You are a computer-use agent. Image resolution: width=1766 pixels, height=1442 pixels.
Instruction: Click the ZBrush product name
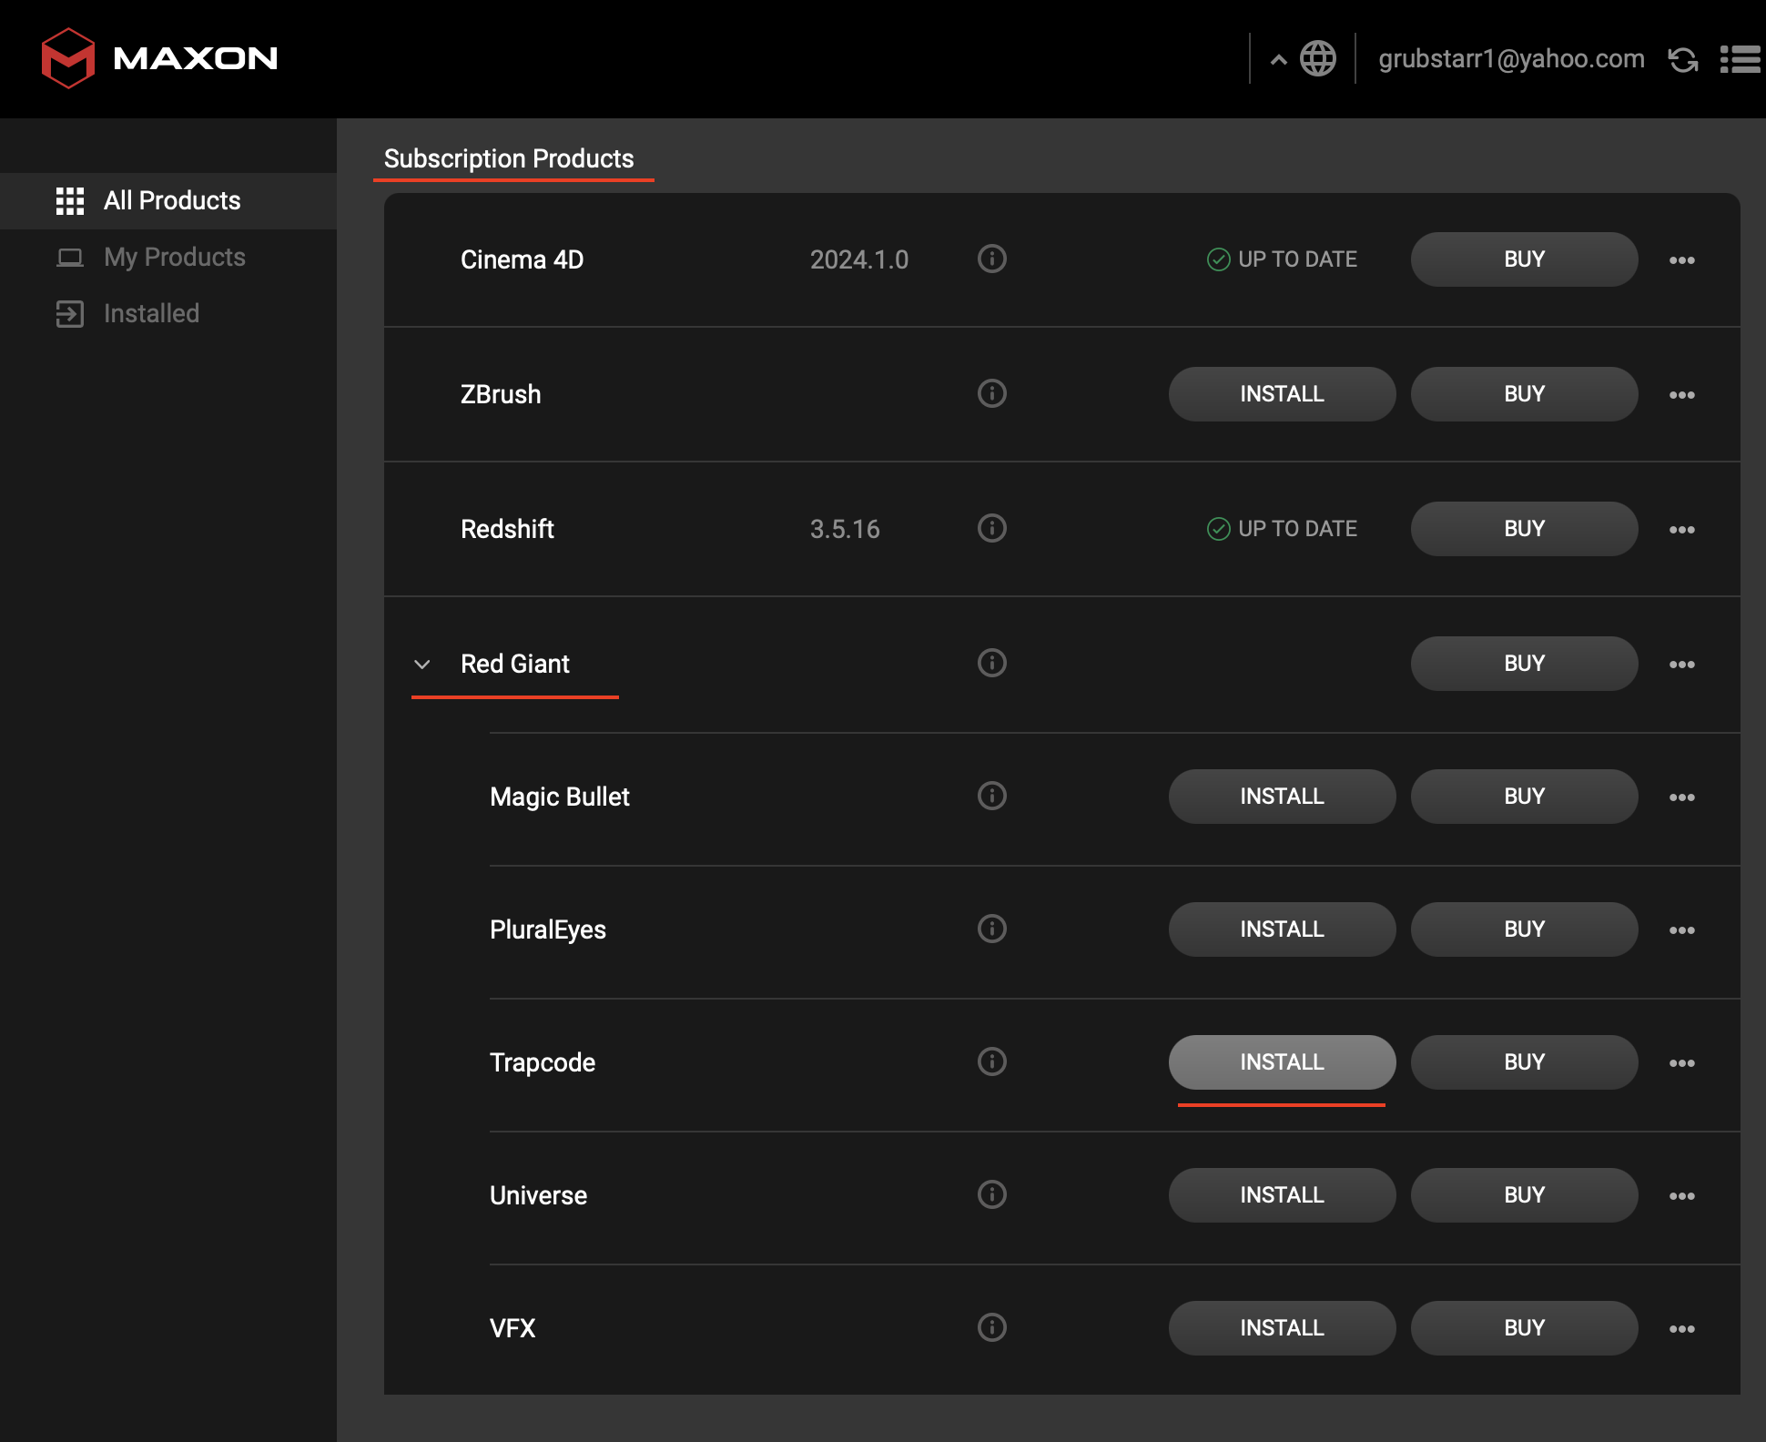tap(501, 395)
